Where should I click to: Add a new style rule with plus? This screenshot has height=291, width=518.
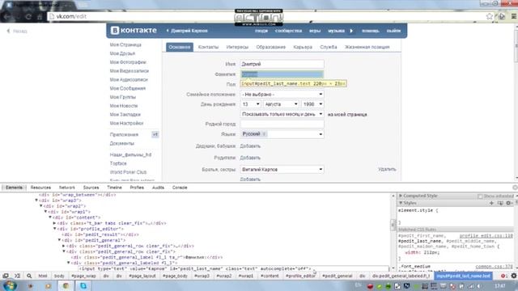click(x=491, y=203)
